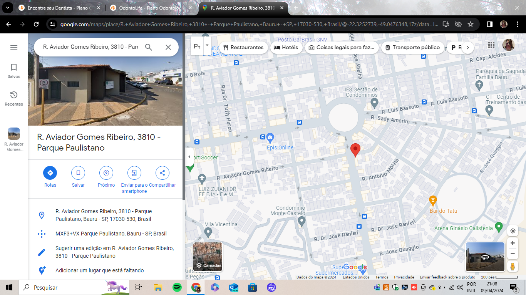Open the Salvos saved places panel

point(14,71)
